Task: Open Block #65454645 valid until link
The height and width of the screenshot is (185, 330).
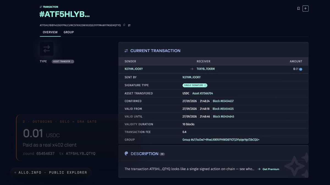Action: pos(223,116)
